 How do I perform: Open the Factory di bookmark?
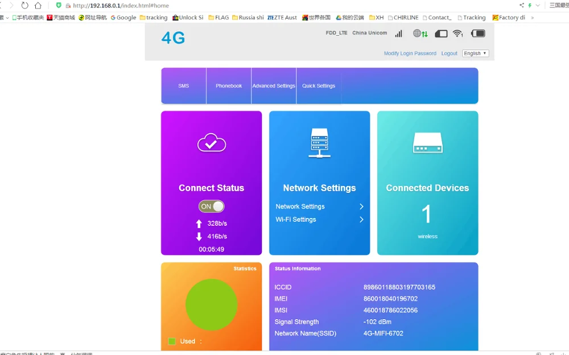(x=509, y=18)
